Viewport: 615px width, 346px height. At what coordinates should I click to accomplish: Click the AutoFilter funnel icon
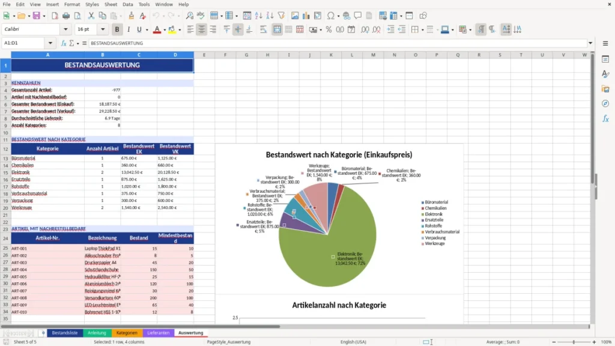point(281,16)
